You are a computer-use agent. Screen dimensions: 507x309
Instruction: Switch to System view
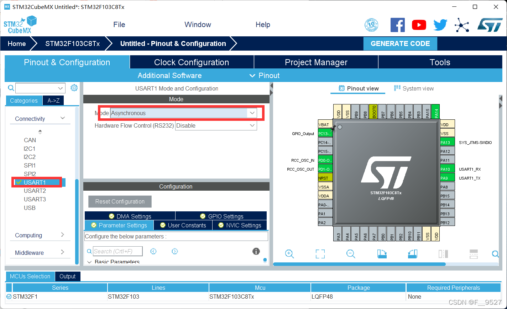tap(414, 88)
